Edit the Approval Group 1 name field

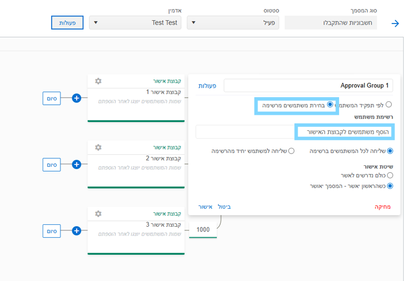pyautogui.click(x=308, y=86)
